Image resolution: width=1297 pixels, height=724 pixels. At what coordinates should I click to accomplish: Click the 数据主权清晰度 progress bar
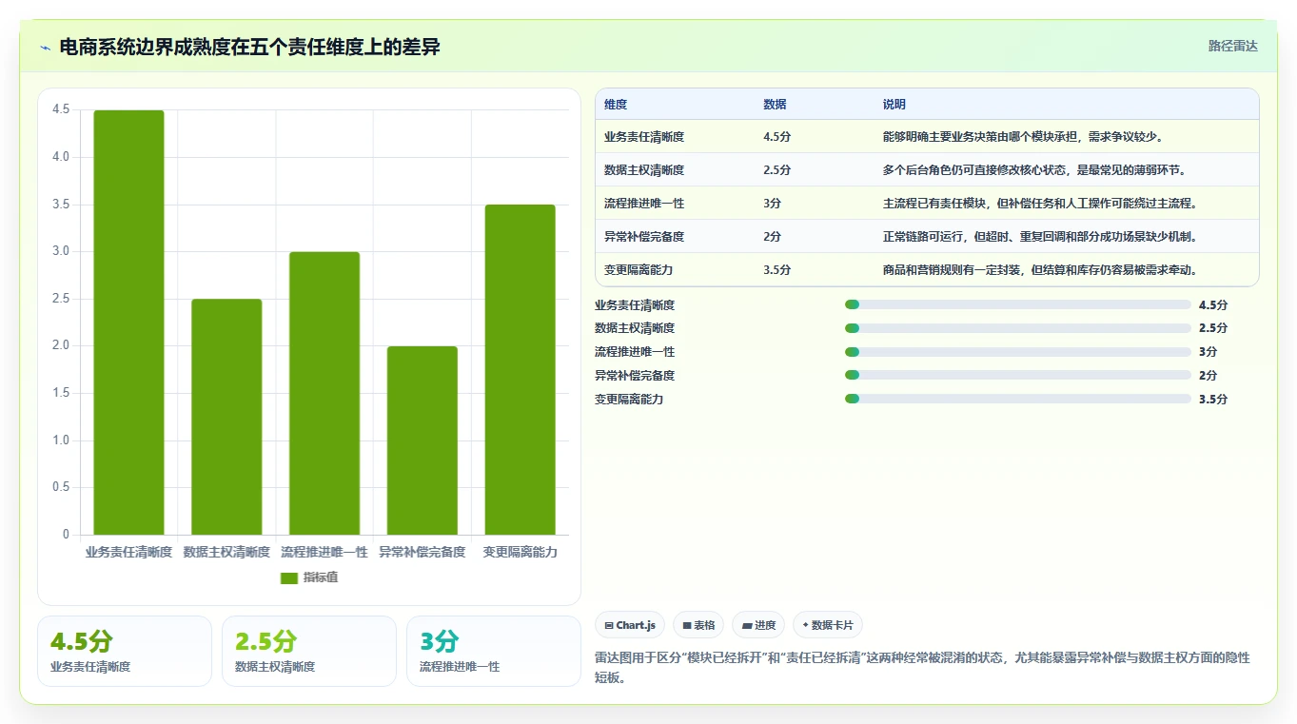1018,328
